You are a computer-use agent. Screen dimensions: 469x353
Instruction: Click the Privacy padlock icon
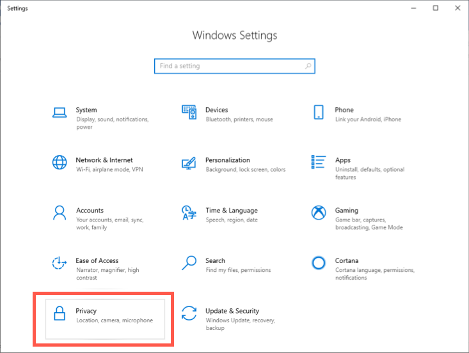pyautogui.click(x=60, y=313)
